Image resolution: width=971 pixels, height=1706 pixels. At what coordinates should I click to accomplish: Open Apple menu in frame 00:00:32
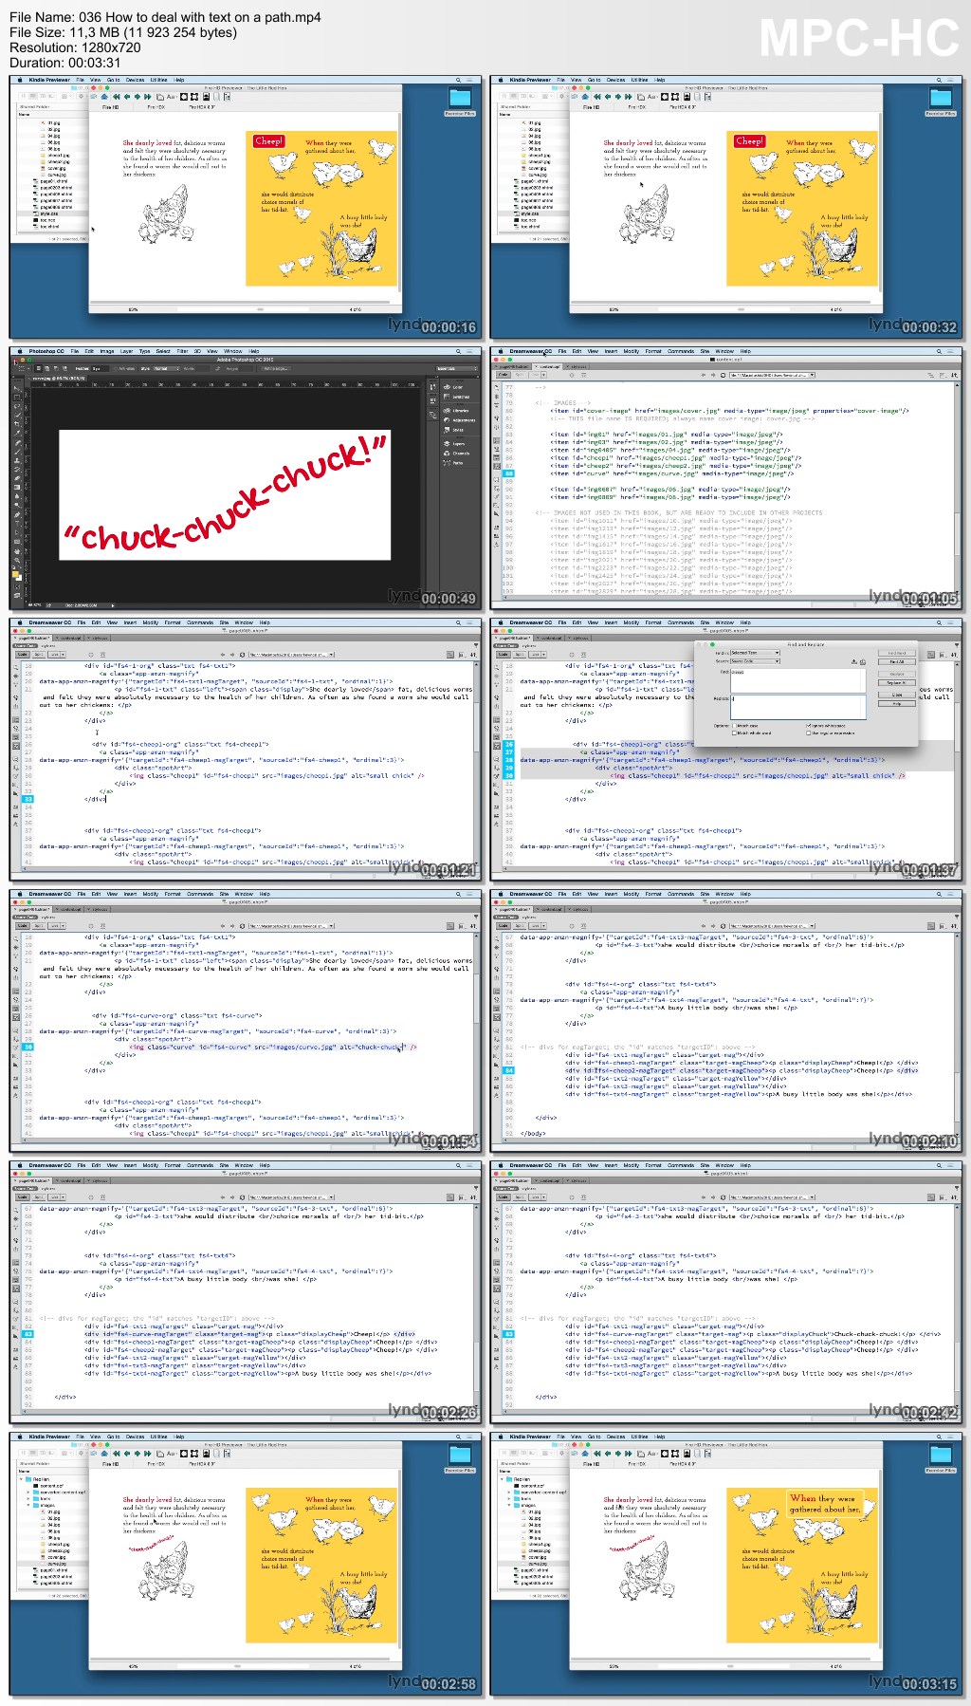point(501,80)
